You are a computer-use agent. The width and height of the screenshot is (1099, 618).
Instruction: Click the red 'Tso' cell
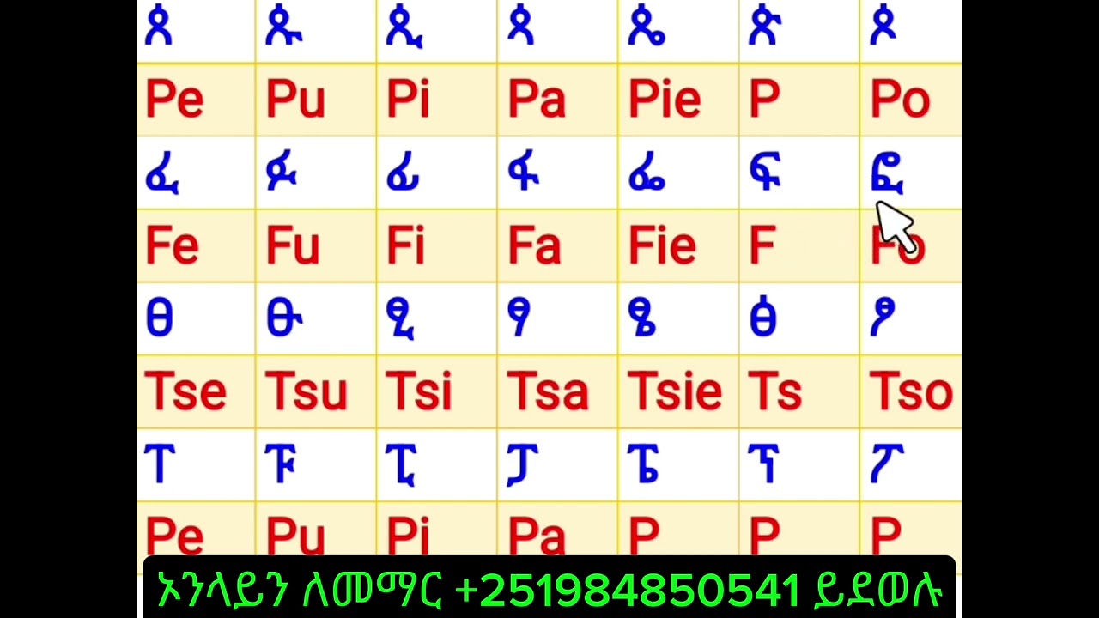click(912, 391)
